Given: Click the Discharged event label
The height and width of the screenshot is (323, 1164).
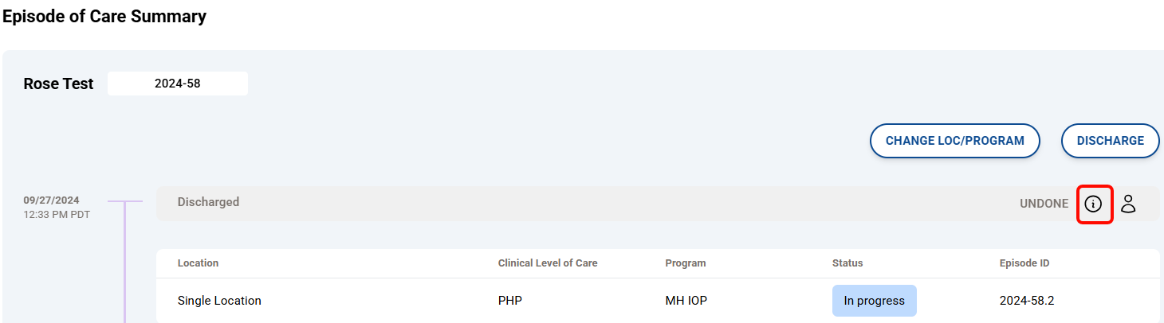Looking at the screenshot, I should point(208,202).
